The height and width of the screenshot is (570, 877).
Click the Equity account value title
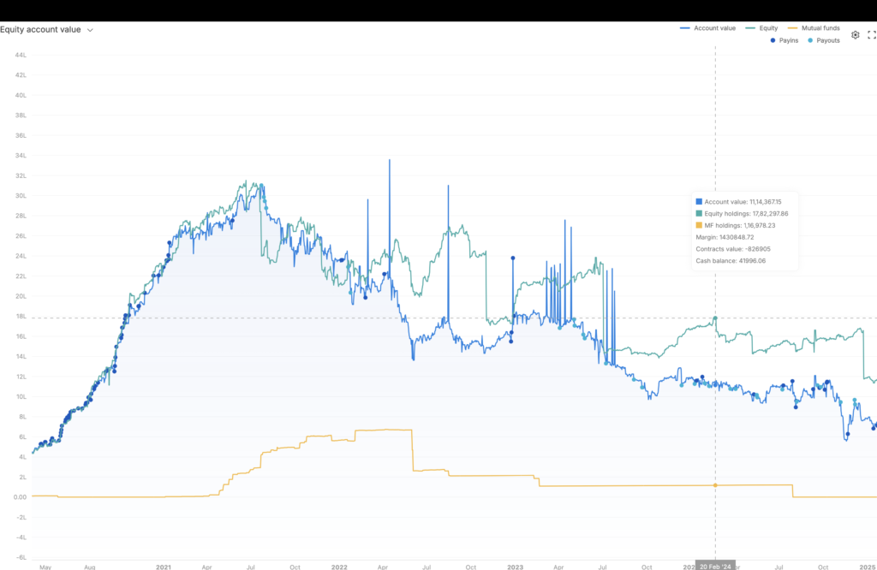[x=40, y=30]
